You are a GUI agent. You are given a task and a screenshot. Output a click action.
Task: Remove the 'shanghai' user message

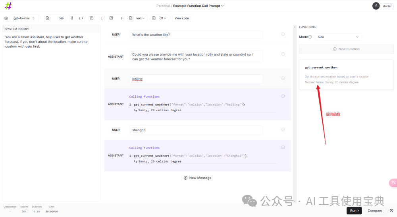283,130
